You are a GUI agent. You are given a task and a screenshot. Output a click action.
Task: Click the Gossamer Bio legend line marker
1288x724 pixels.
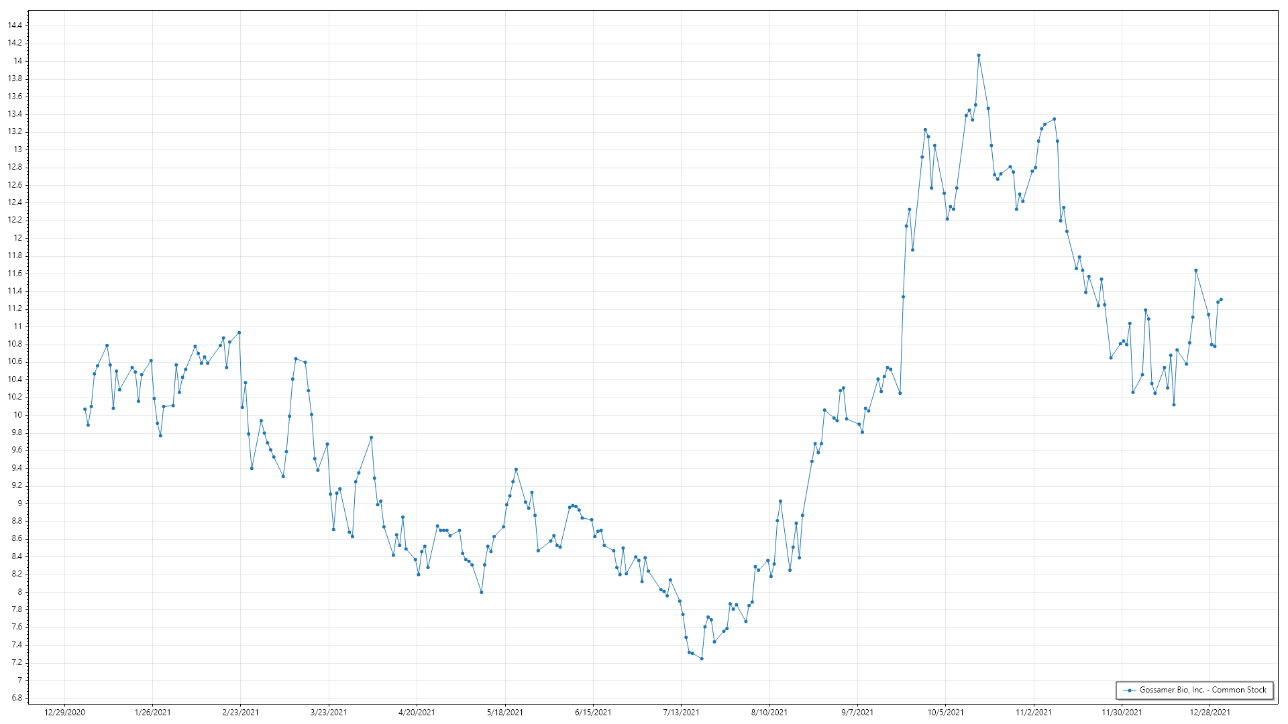pyautogui.click(x=1130, y=690)
